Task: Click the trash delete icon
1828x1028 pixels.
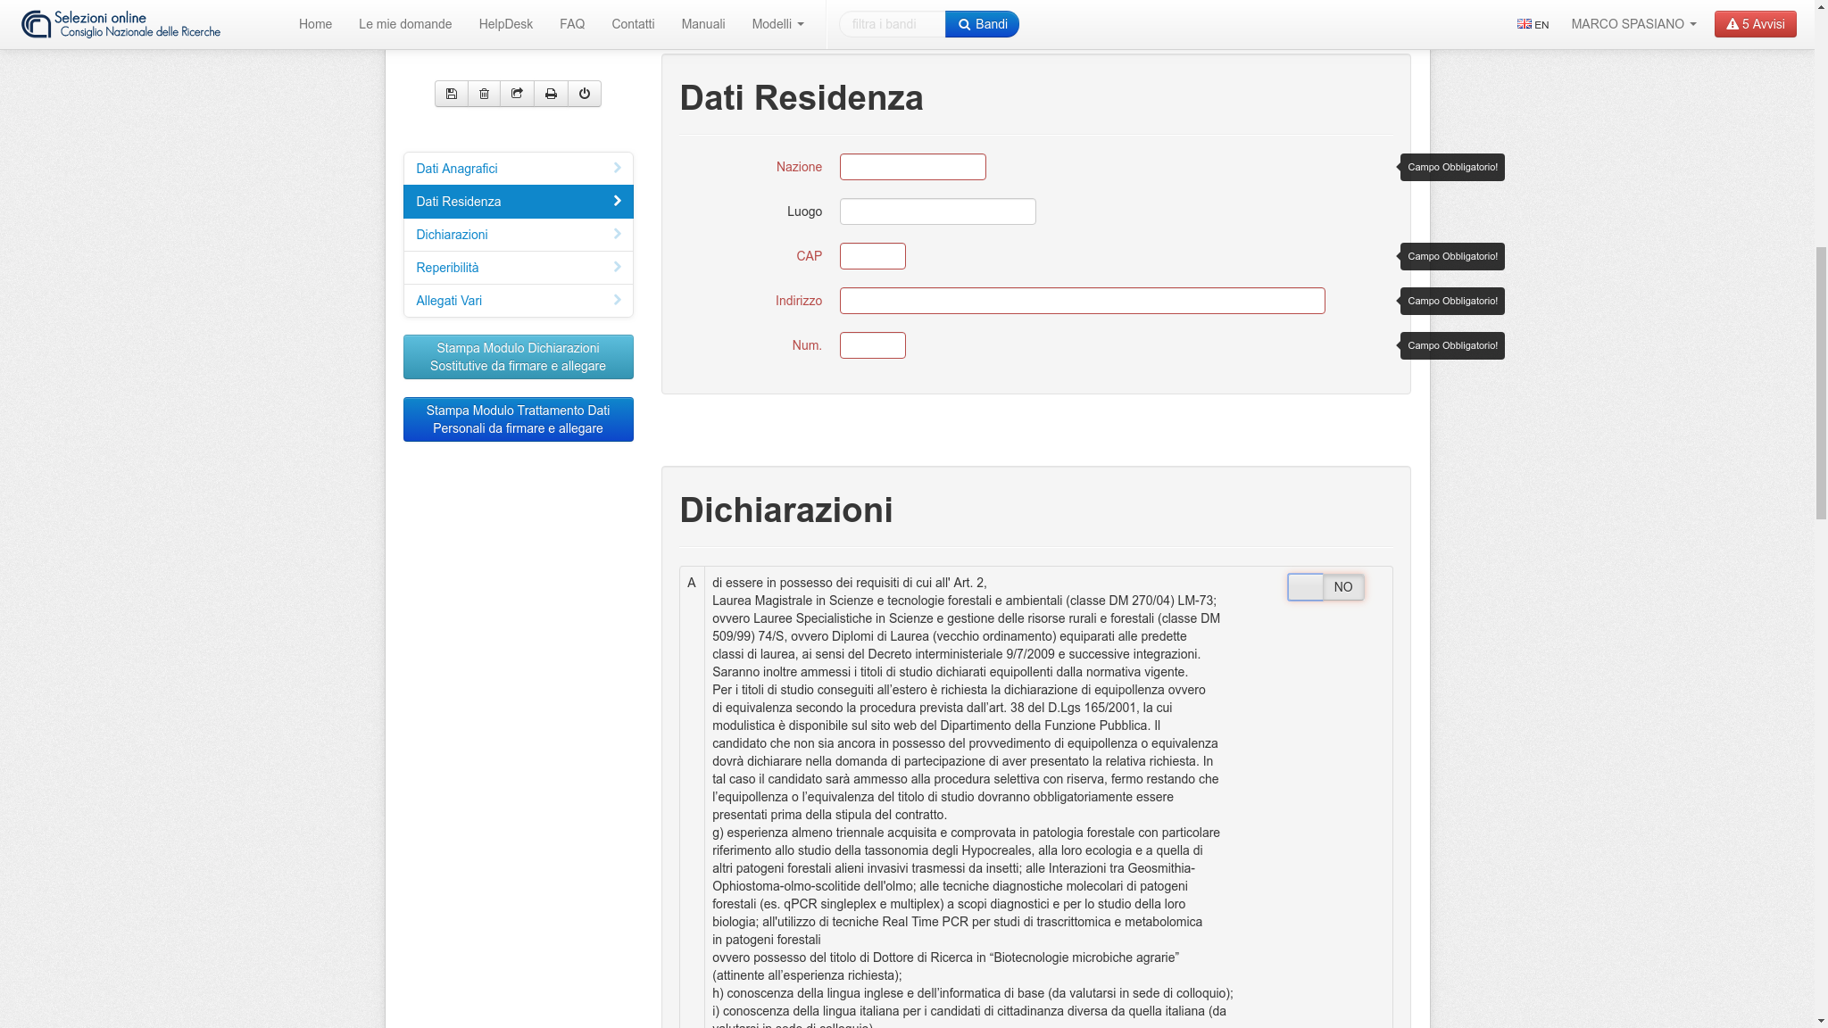Action: (x=485, y=94)
